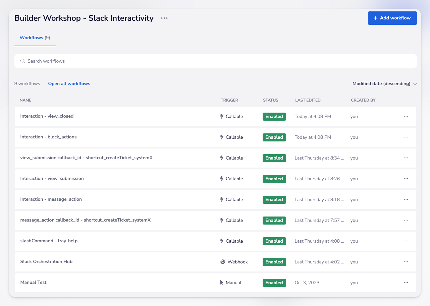Image resolution: width=430 pixels, height=306 pixels.
Task: Toggle Enabled status badge for Manual Test
Action: pyautogui.click(x=274, y=283)
